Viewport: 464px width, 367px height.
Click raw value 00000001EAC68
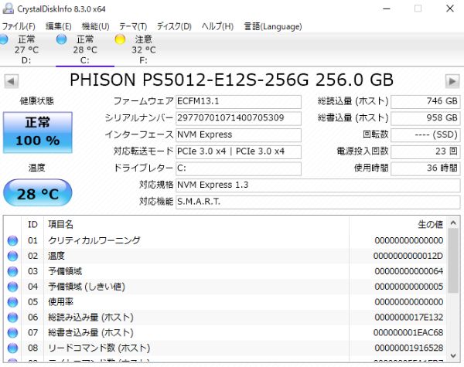(x=408, y=333)
